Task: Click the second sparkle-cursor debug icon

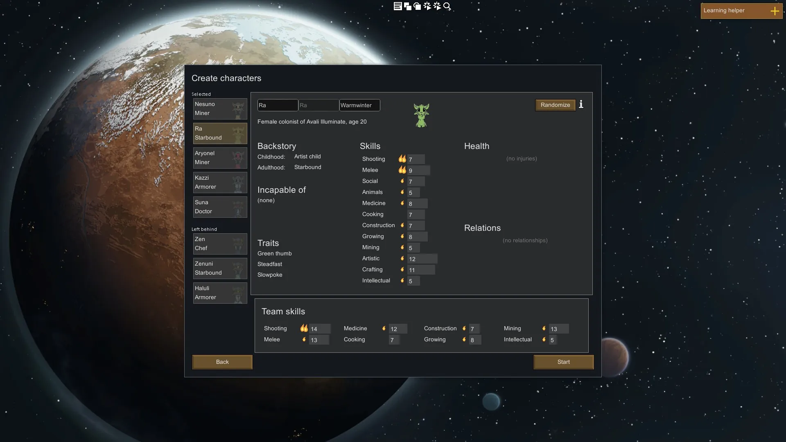Action: (x=437, y=6)
